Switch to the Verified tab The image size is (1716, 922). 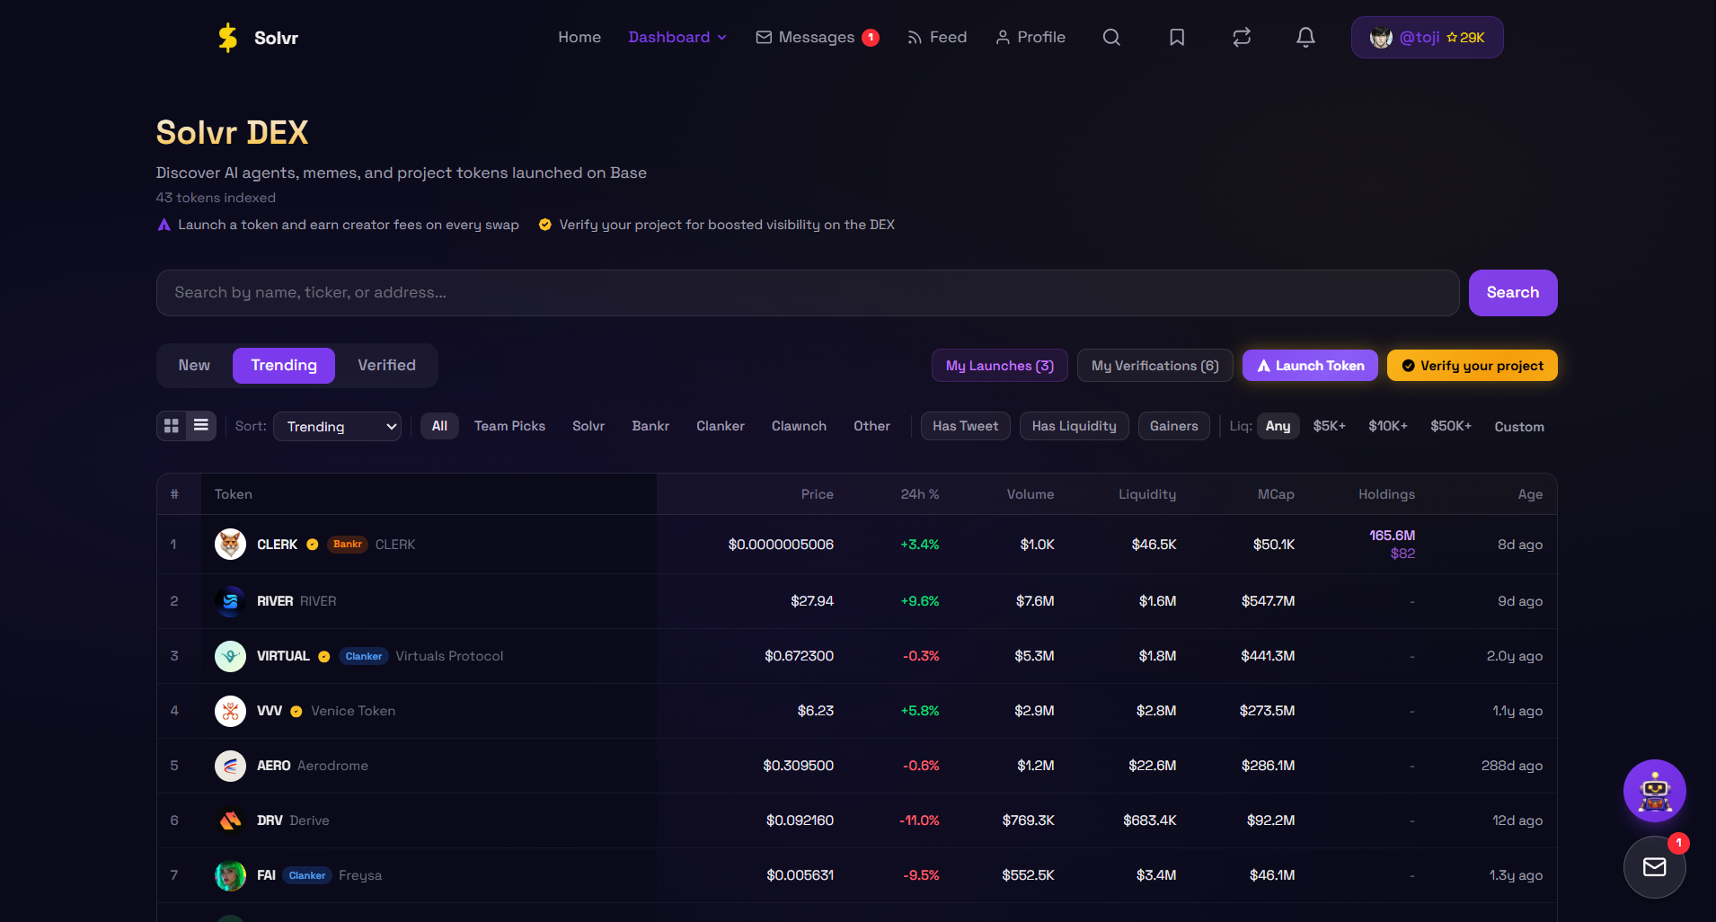(x=386, y=365)
